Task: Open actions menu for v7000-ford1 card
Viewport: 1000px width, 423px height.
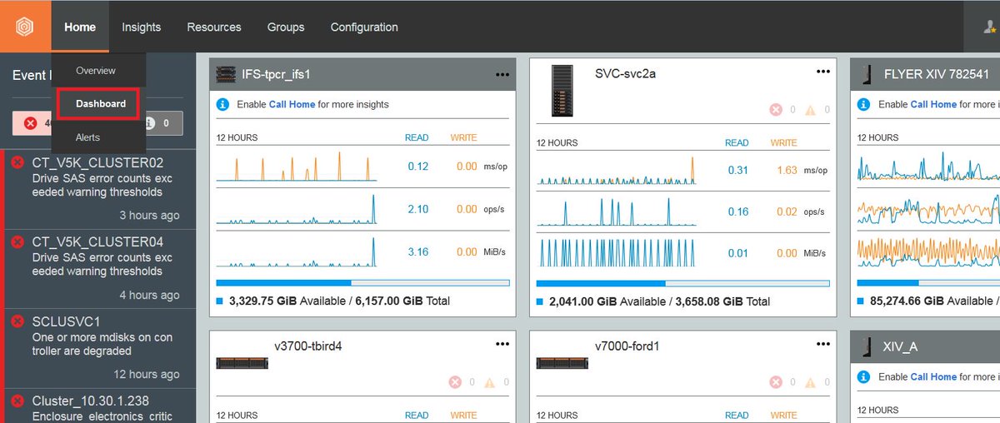Action: (x=823, y=344)
